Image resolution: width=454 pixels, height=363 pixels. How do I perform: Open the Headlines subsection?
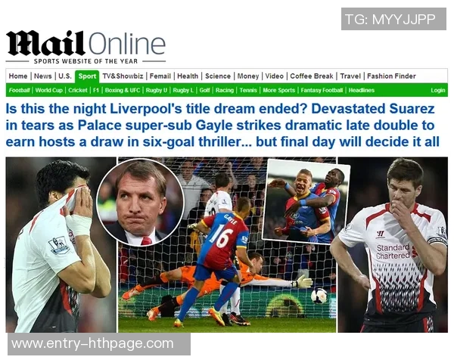[362, 90]
